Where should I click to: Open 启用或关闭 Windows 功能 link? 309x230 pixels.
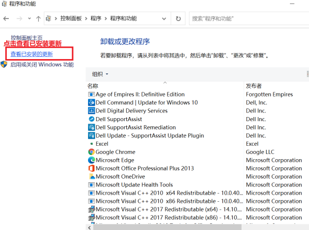click(42, 65)
